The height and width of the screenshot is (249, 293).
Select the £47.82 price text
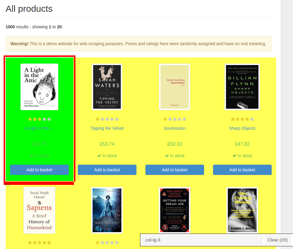pos(242,144)
